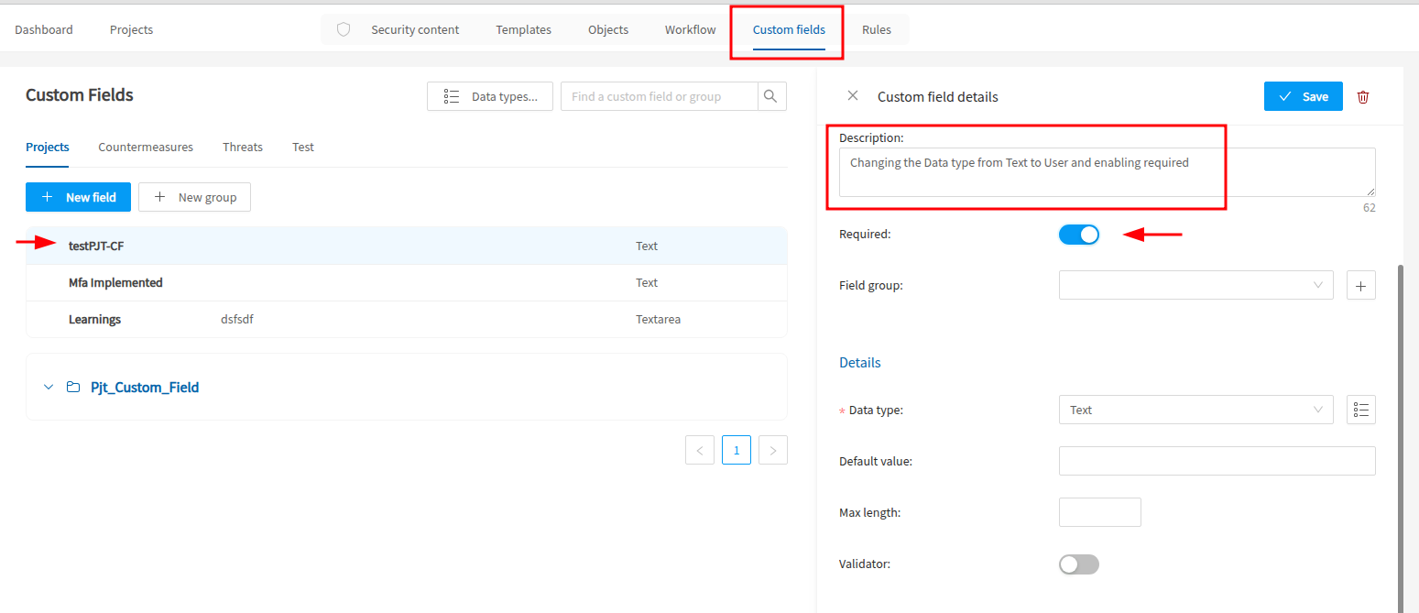
Task: Click the magnifier search icon button
Action: [x=772, y=96]
